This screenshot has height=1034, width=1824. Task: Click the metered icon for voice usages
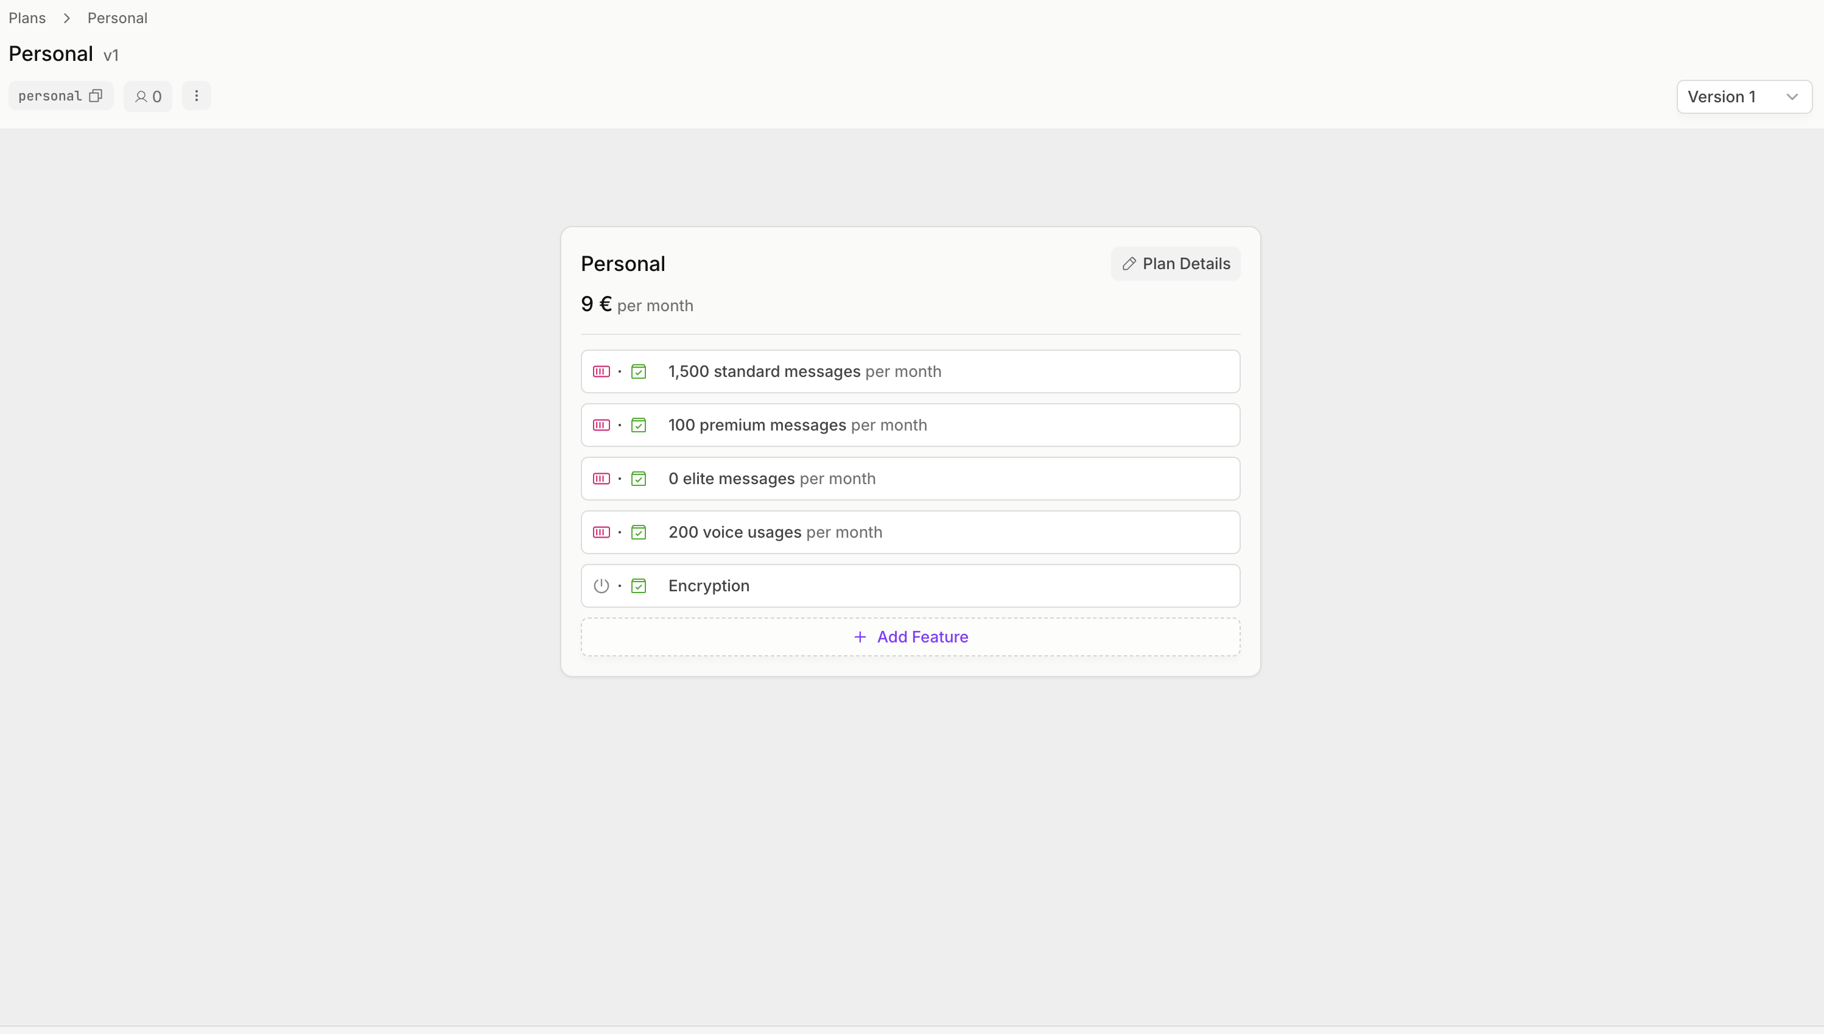tap(602, 533)
